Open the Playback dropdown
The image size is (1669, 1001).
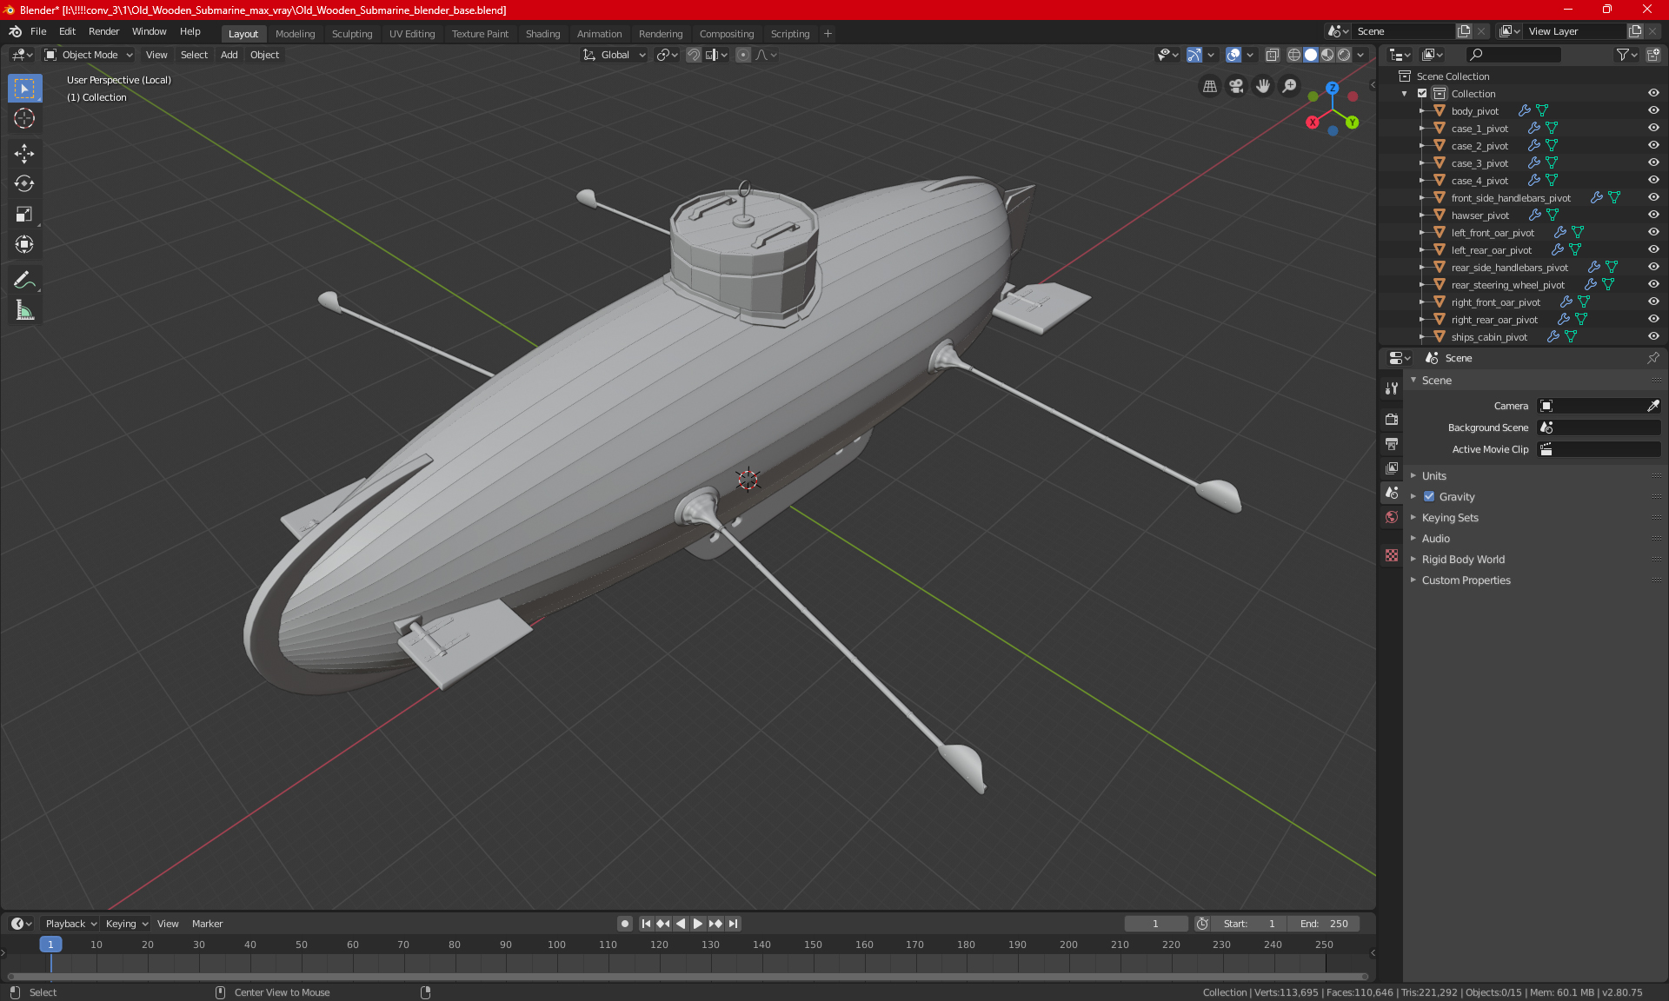pos(70,924)
